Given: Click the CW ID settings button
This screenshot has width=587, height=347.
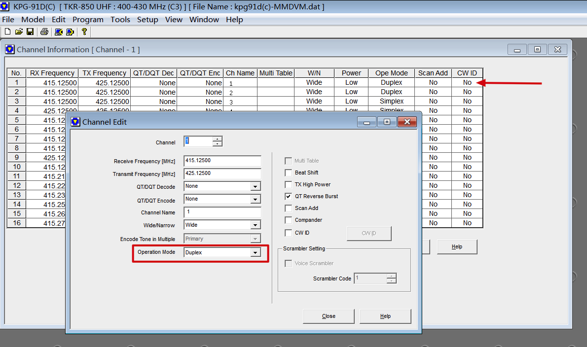Looking at the screenshot, I should pyautogui.click(x=369, y=233).
